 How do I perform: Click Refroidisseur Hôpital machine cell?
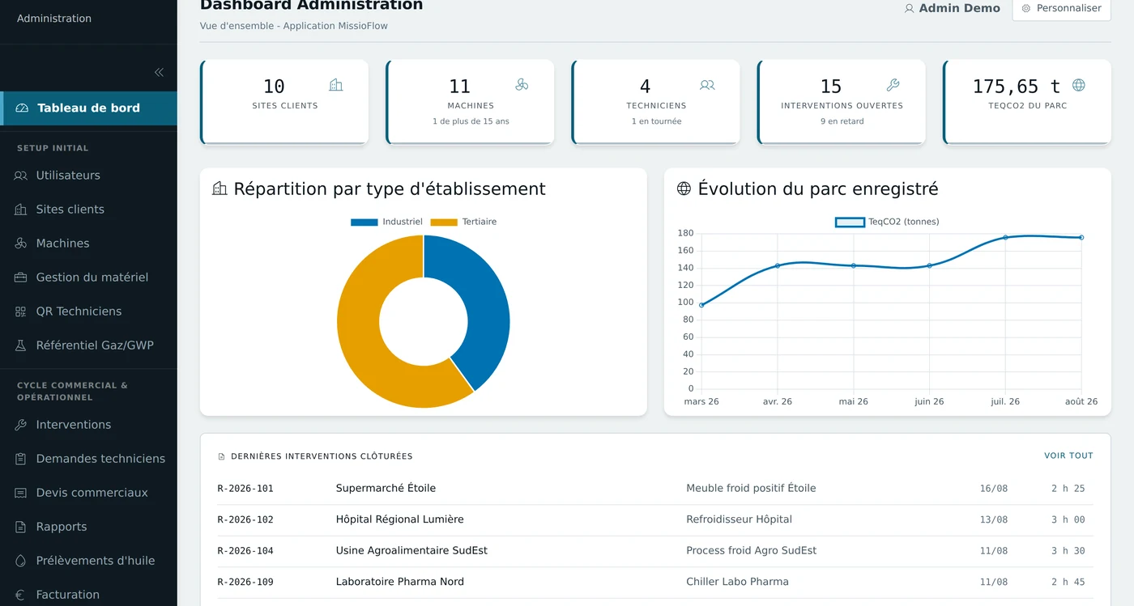[x=739, y=519]
